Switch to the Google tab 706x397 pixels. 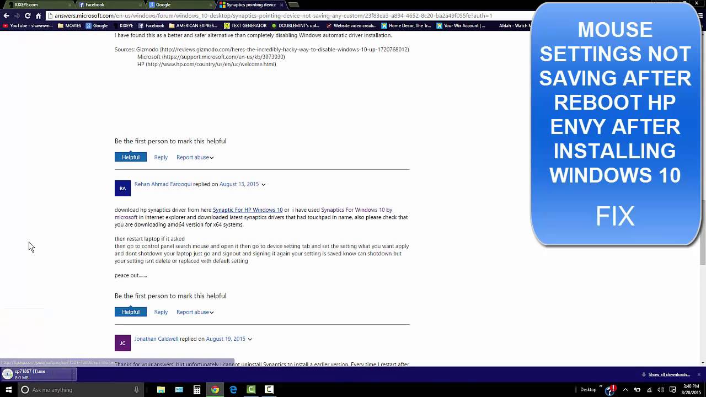coord(180,4)
